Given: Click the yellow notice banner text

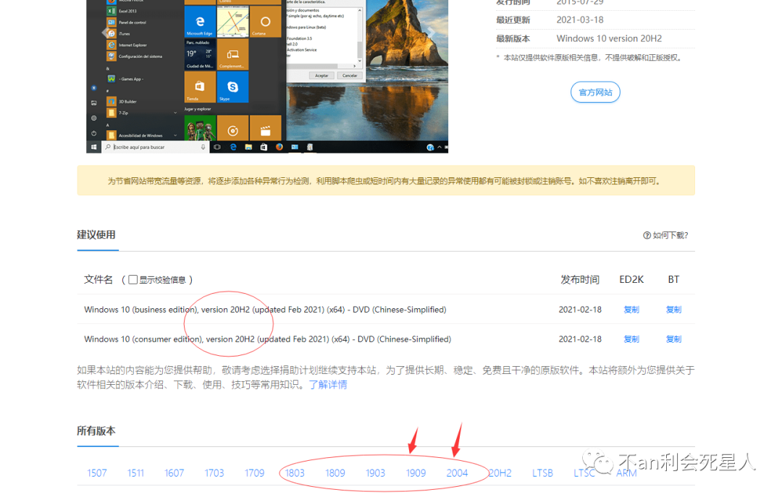Looking at the screenshot, I should [x=384, y=181].
